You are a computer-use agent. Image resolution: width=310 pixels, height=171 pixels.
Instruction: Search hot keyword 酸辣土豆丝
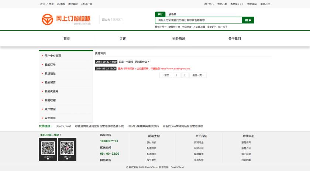coord(161,27)
